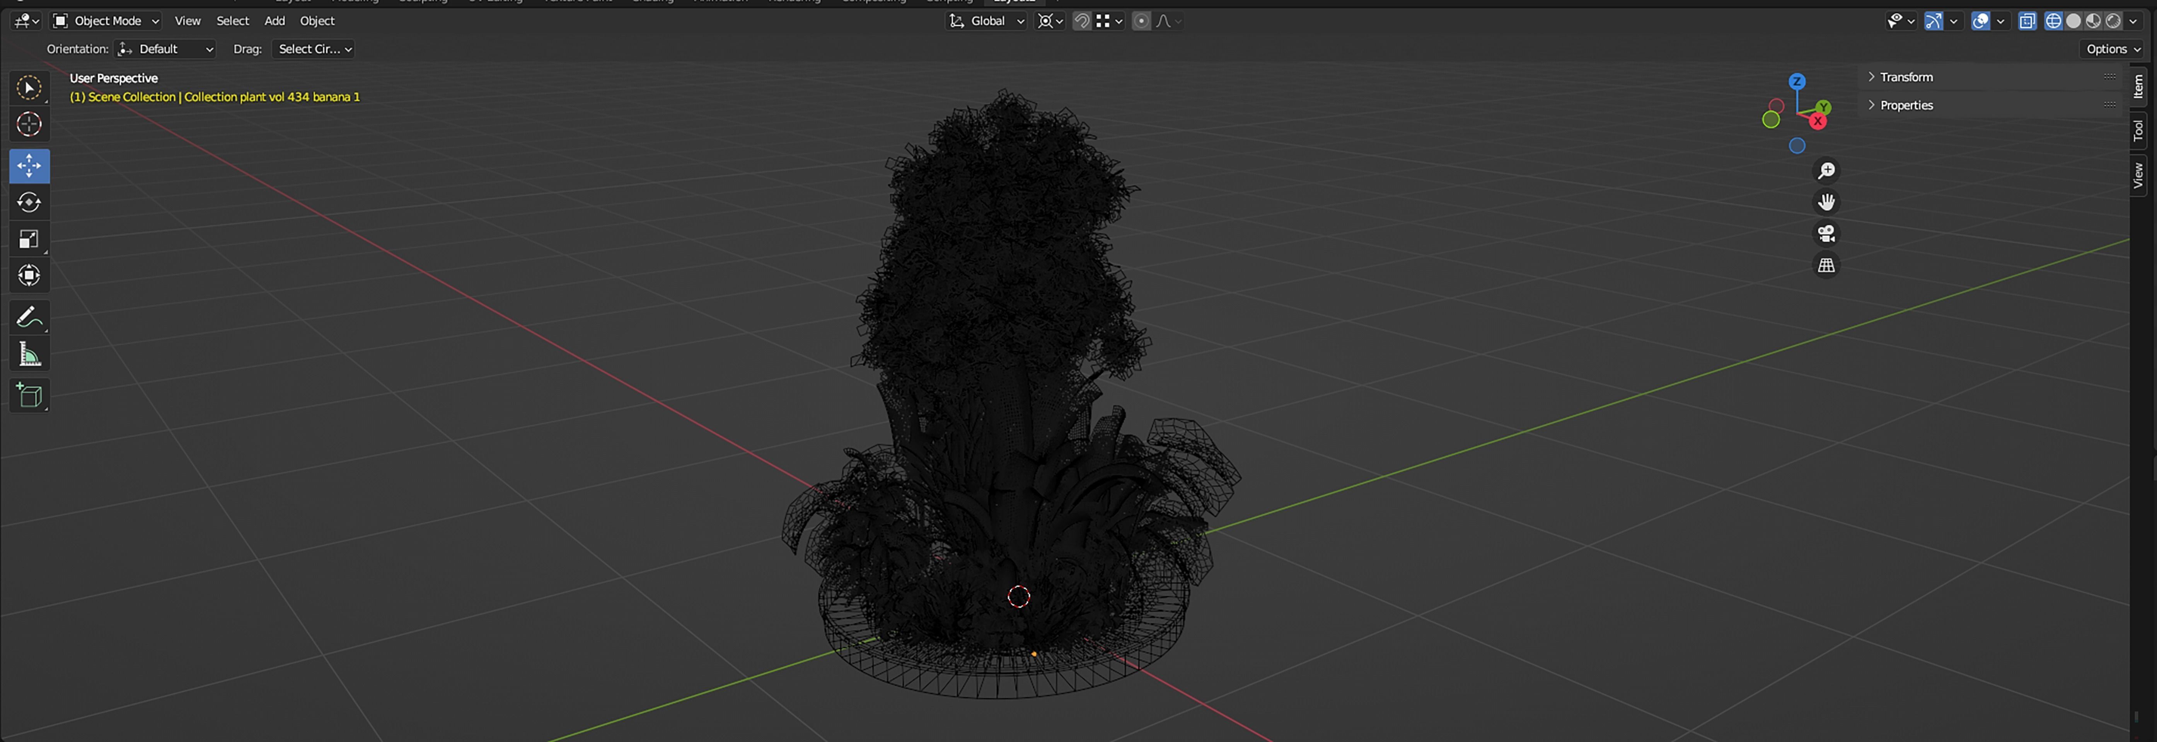Image resolution: width=2157 pixels, height=742 pixels.
Task: Click the 'User Perspective' viewport label
Action: 114,78
